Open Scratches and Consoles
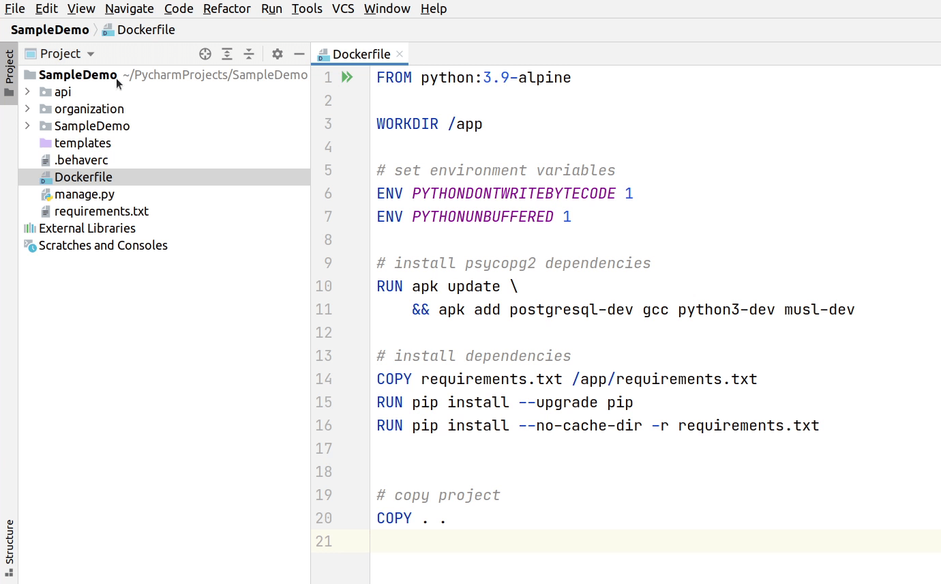Image resolution: width=941 pixels, height=584 pixels. (x=102, y=245)
